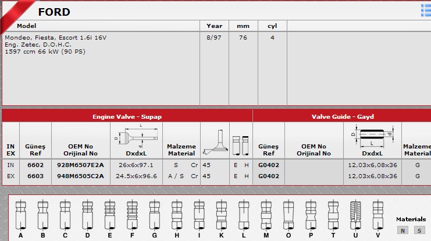431x241 pixels.
Task: Pick valve groove type V icon
Action: (x=378, y=215)
